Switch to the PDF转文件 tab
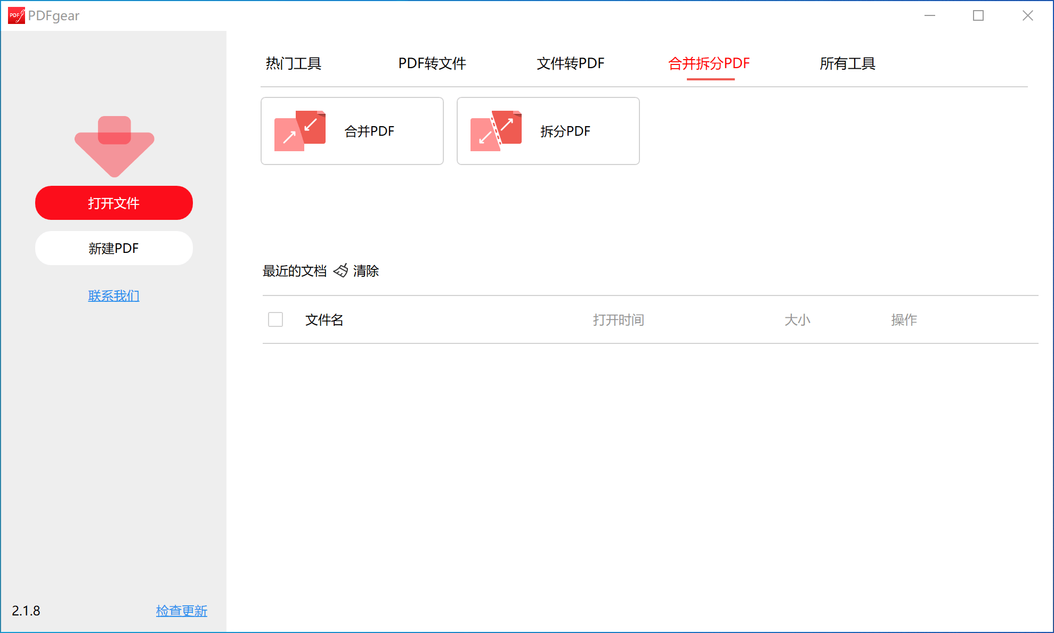This screenshot has width=1054, height=633. coord(432,63)
